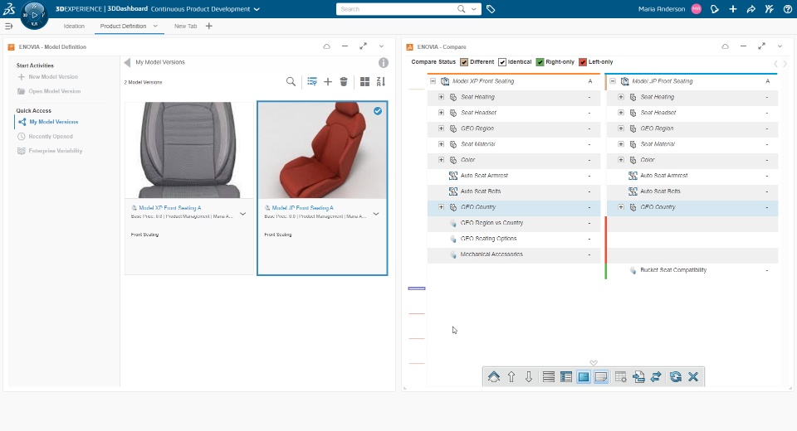
Task: Jump to first difference double-up arrow
Action: (x=493, y=376)
